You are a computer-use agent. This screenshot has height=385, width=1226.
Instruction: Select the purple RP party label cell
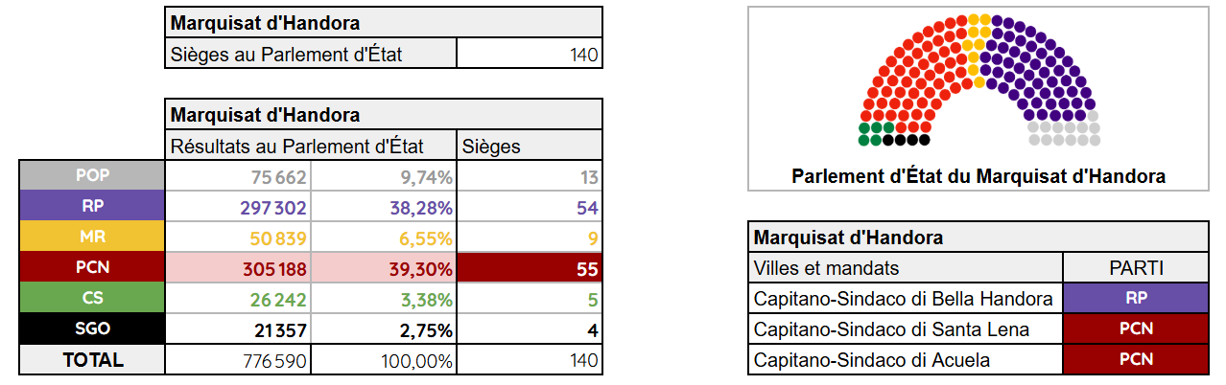click(92, 206)
